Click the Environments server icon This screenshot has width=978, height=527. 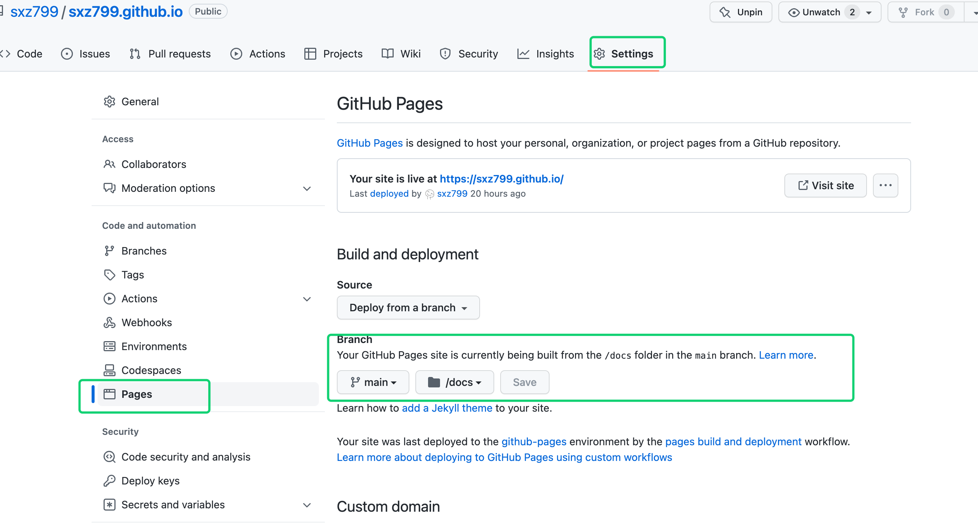click(109, 346)
